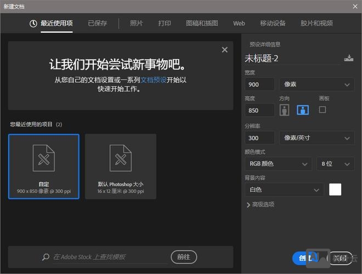Screen dimensions: 362x274
Task: Click the Adobe Stock template search field
Action: tap(110, 257)
